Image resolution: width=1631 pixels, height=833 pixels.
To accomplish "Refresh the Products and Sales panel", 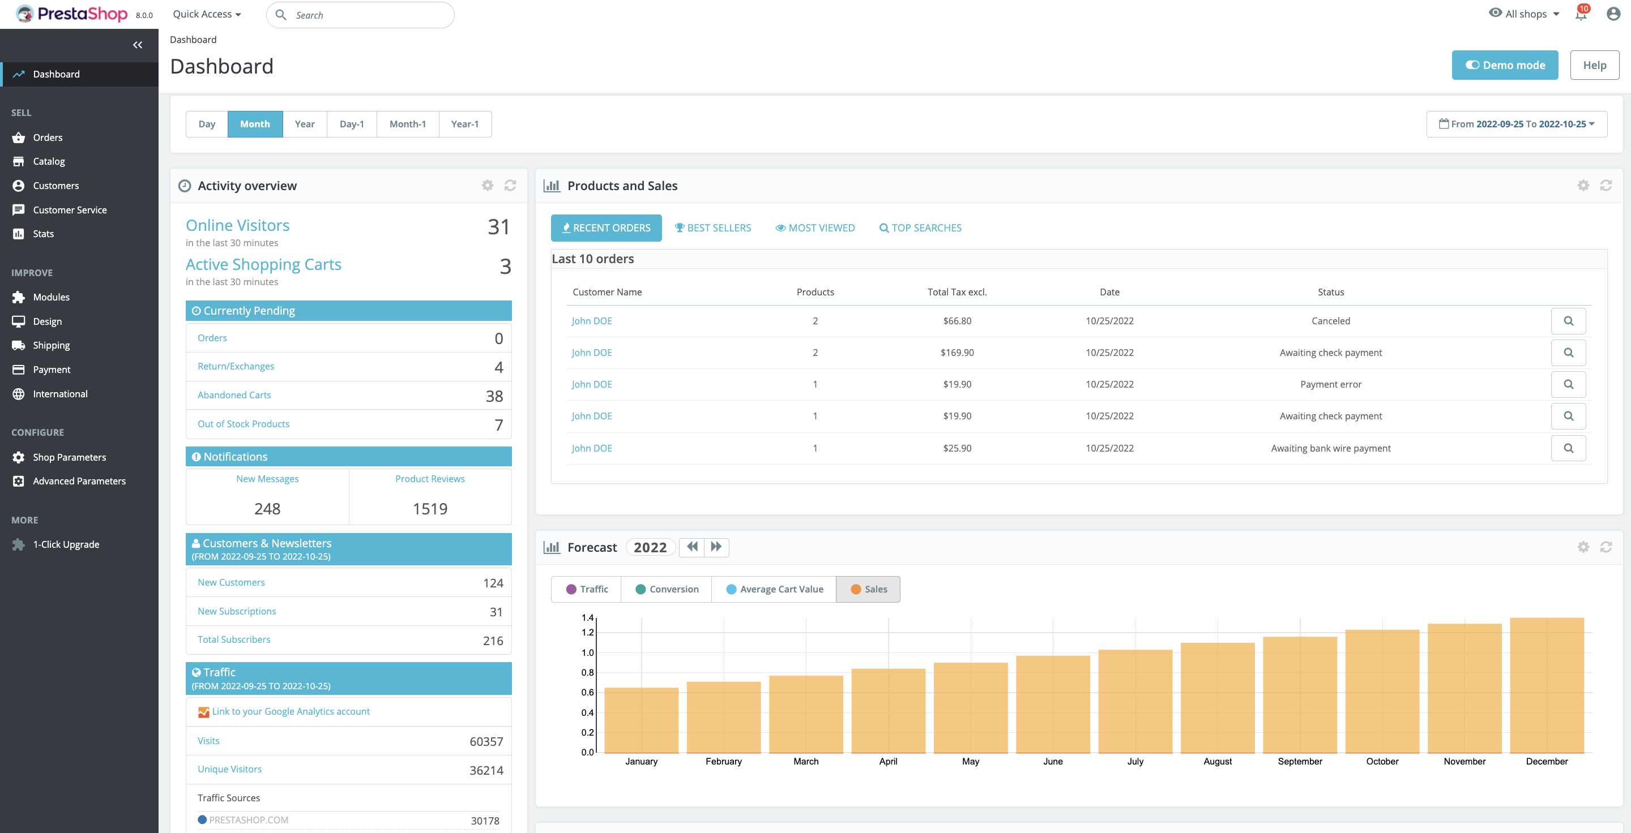I will point(1606,185).
